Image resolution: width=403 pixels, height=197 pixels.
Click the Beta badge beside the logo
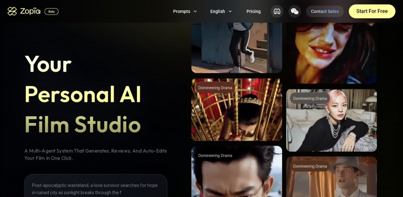point(52,11)
